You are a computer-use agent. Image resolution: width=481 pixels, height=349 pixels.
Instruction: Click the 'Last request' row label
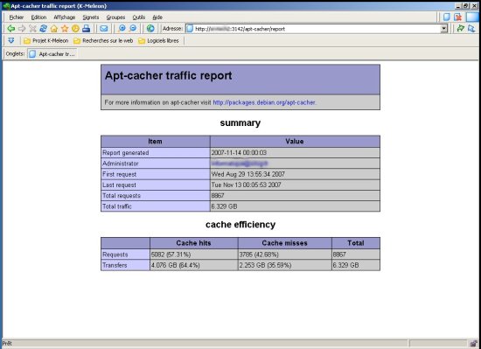tap(119, 185)
